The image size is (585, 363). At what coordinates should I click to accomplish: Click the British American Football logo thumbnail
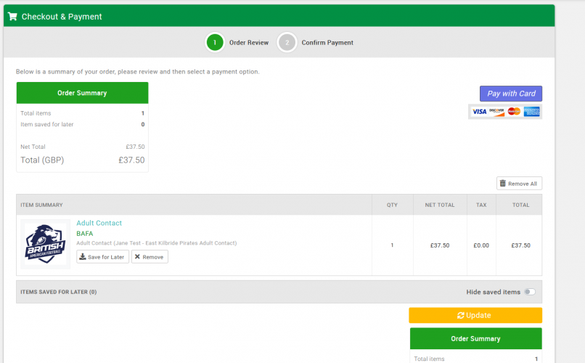(x=46, y=245)
